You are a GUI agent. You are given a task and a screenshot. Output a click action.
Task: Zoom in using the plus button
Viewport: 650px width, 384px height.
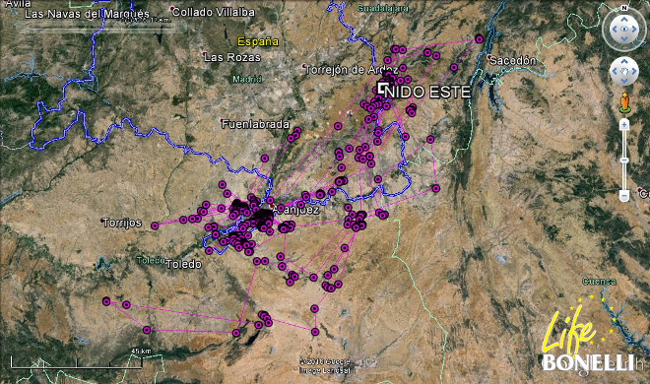pos(624,124)
